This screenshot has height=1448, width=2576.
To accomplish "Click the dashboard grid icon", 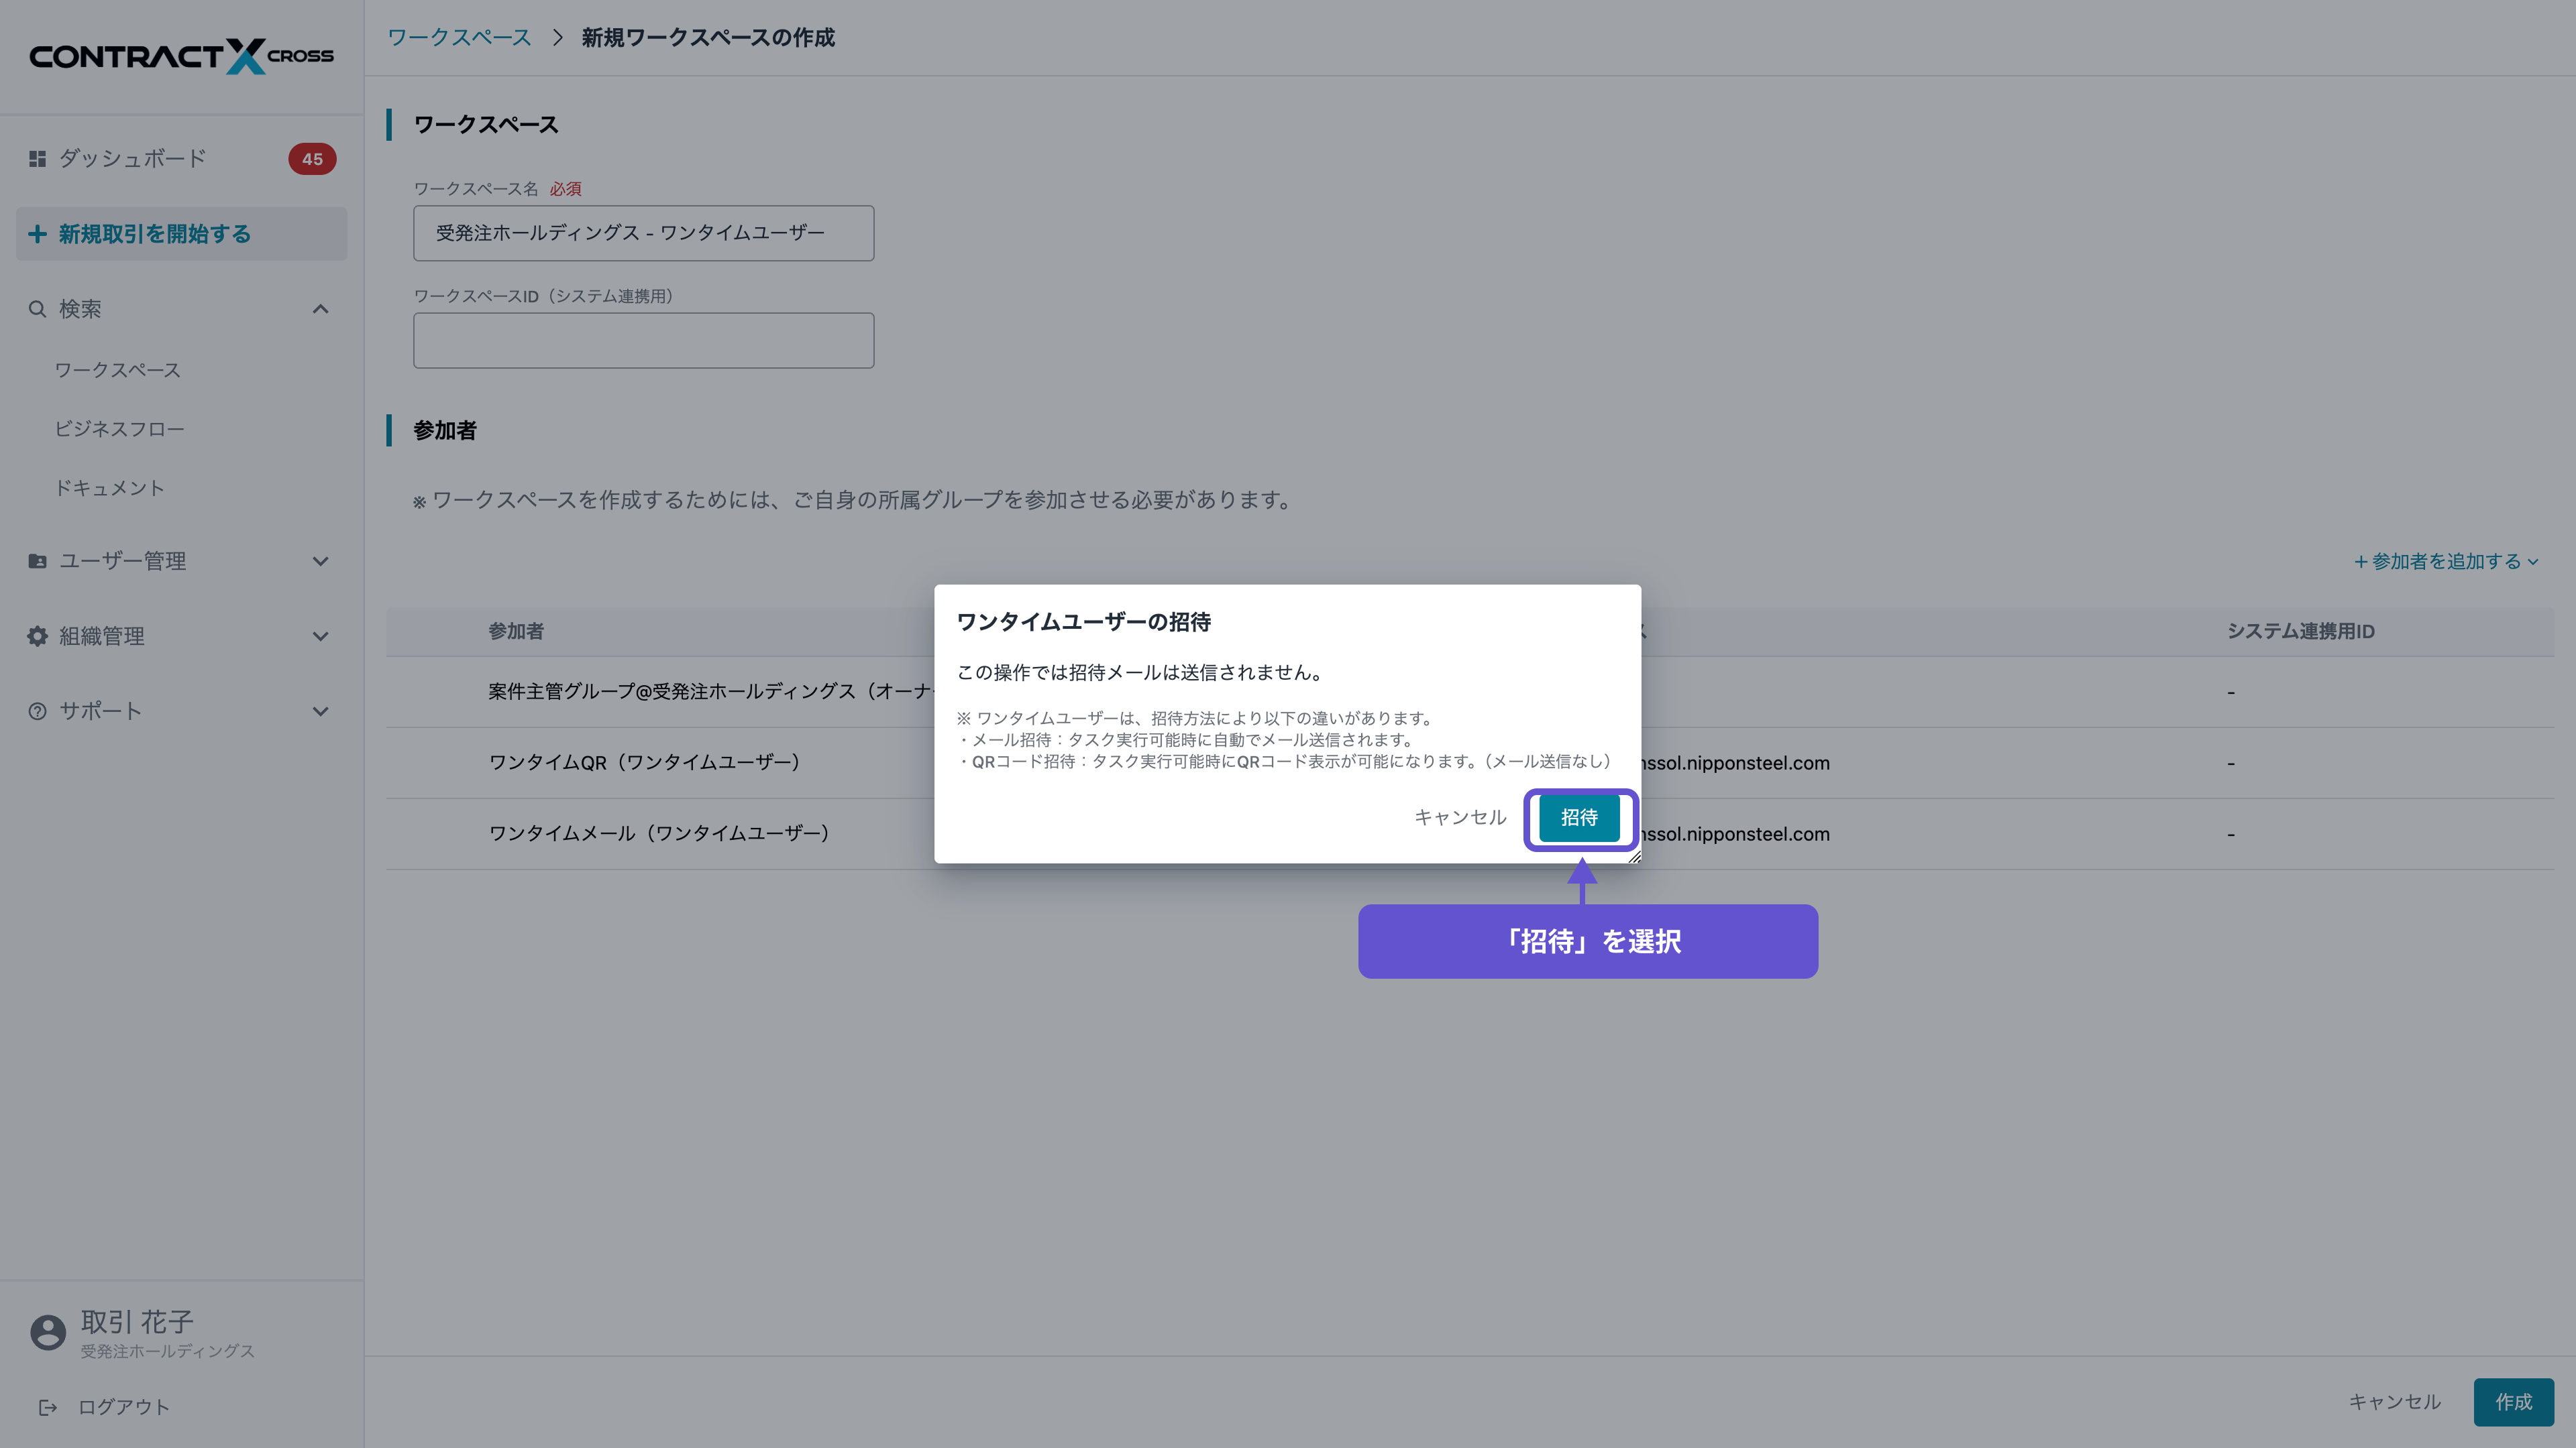I will pyautogui.click(x=37, y=159).
